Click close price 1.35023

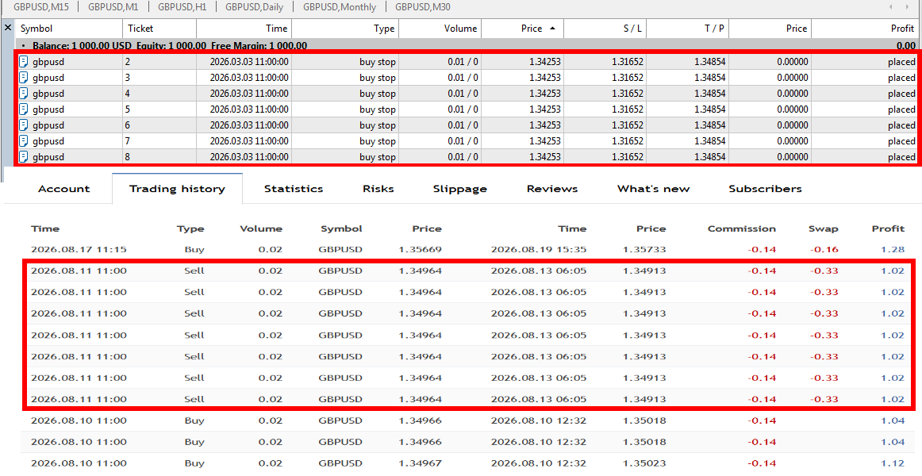point(643,463)
